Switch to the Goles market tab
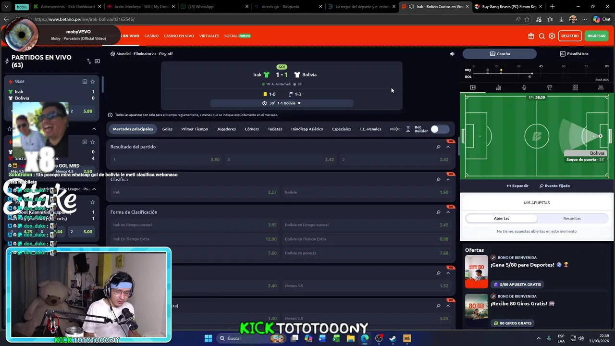This screenshot has width=615, height=346. pos(167,129)
